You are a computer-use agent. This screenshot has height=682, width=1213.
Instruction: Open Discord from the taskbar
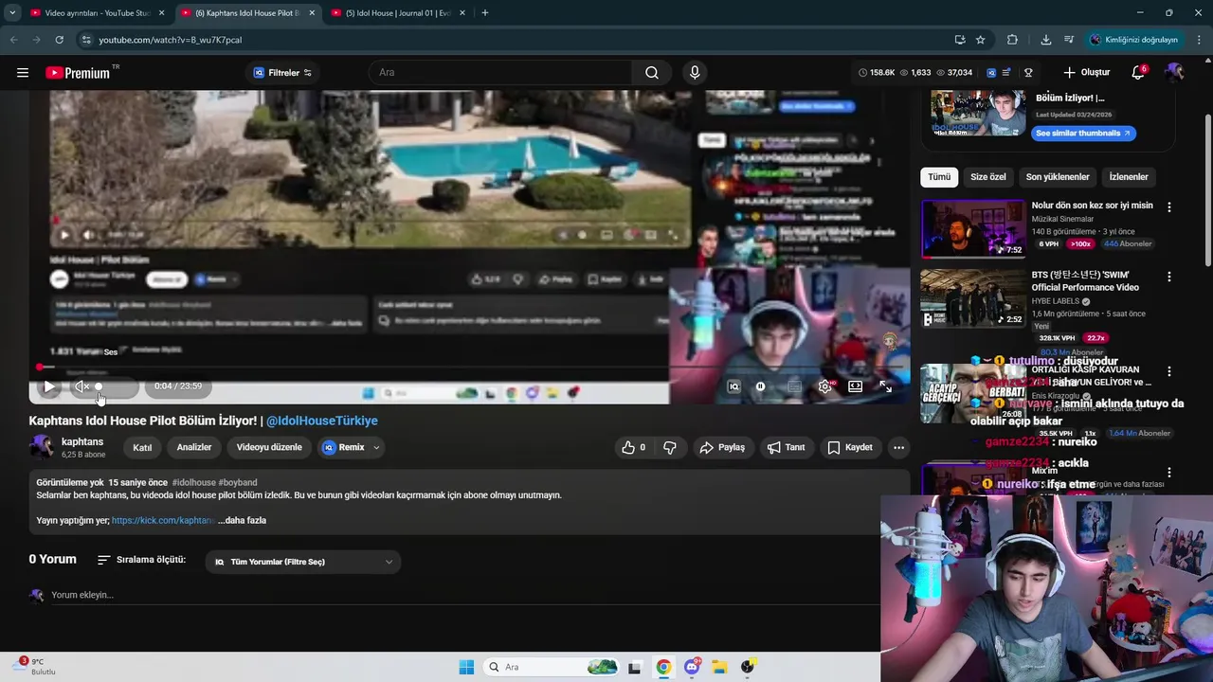[x=692, y=667]
